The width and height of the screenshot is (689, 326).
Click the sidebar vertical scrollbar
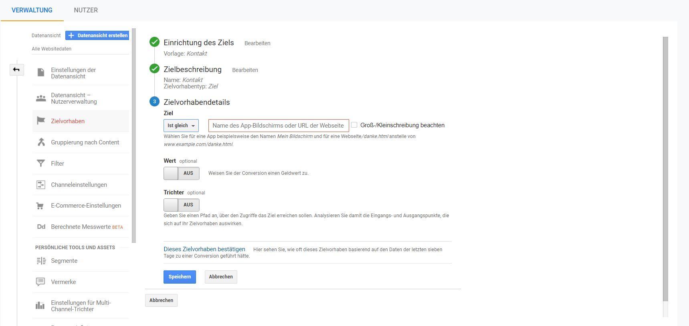coord(134,135)
